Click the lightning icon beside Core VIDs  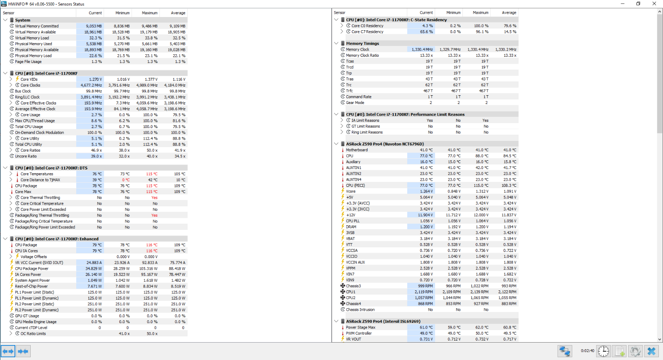point(17,79)
